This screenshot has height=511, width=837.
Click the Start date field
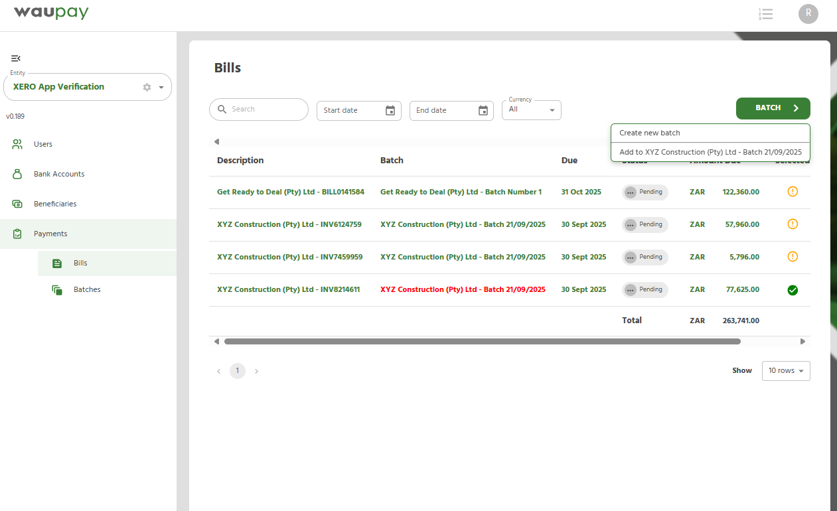(x=359, y=110)
